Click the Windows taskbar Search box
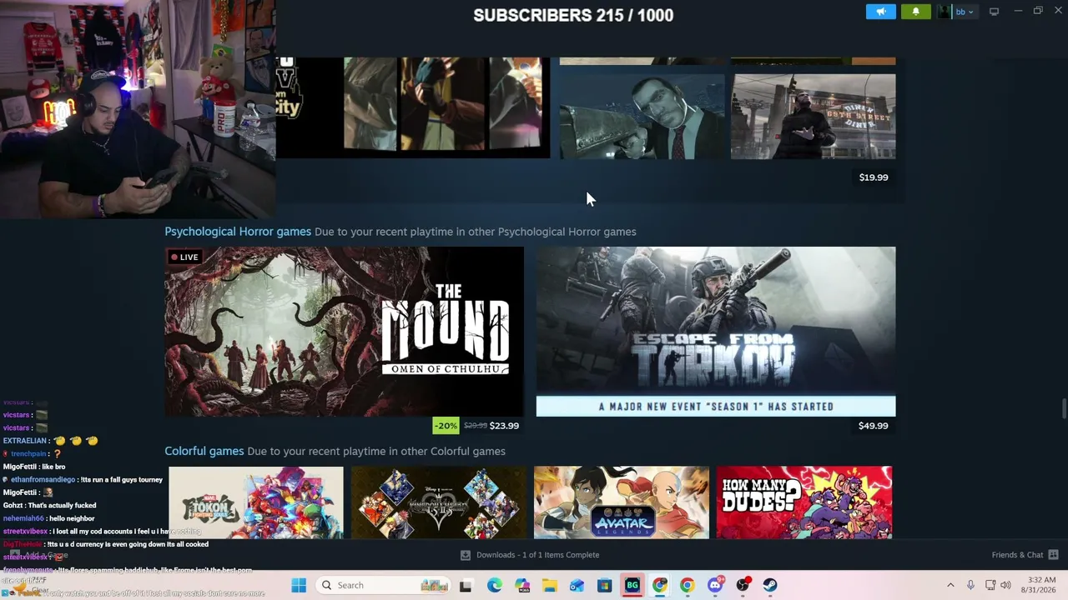 point(385,585)
